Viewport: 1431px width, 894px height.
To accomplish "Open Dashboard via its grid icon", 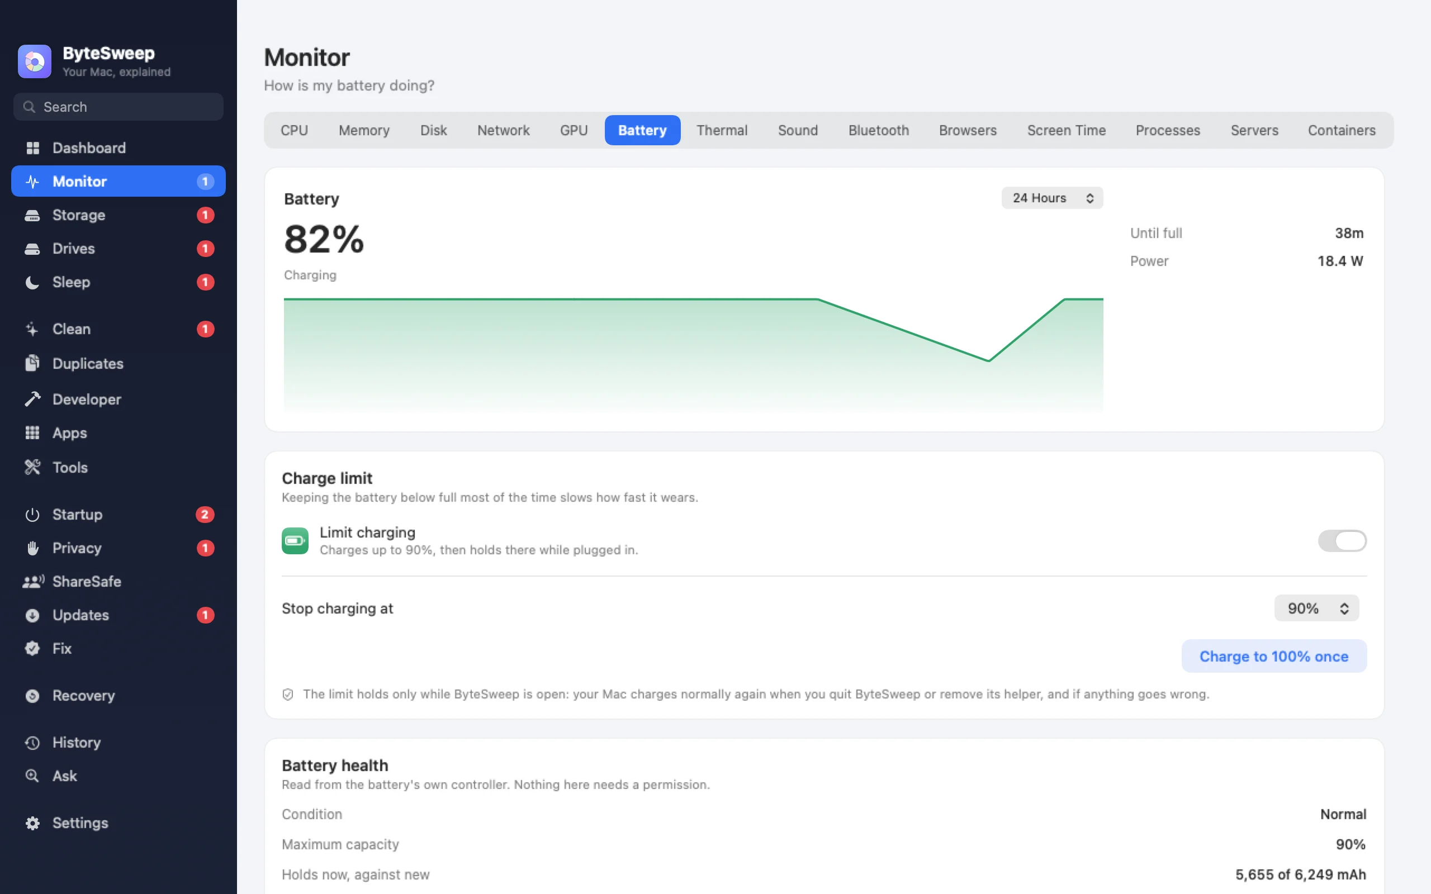I will pos(32,148).
